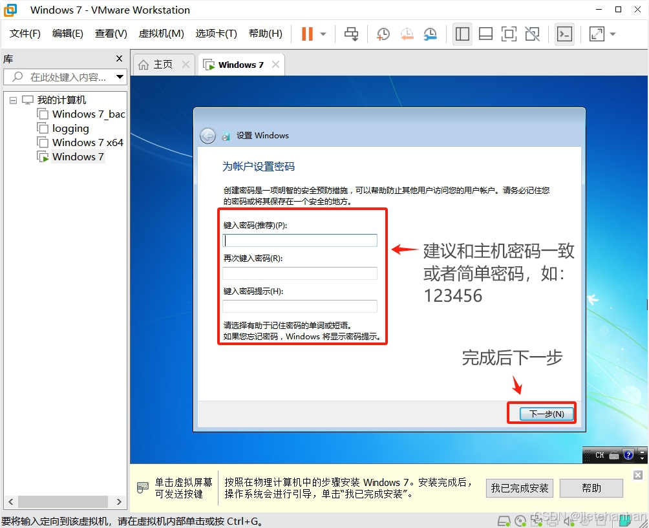Click the 键入密码提示 hint field
The height and width of the screenshot is (528, 649).
[300, 306]
